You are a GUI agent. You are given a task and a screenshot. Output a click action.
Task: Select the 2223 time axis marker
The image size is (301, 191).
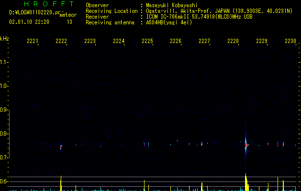point(90,41)
